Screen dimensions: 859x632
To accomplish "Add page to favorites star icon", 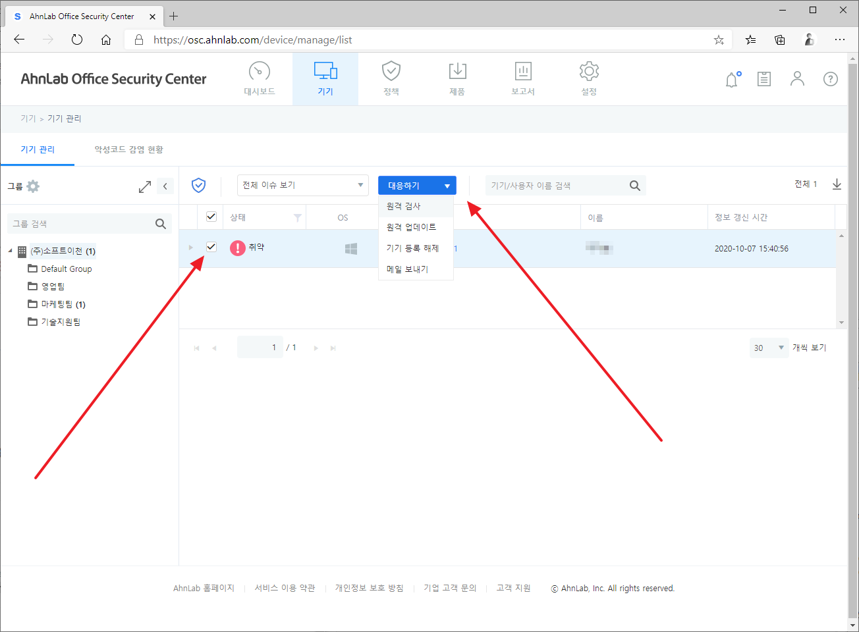I will [x=719, y=40].
